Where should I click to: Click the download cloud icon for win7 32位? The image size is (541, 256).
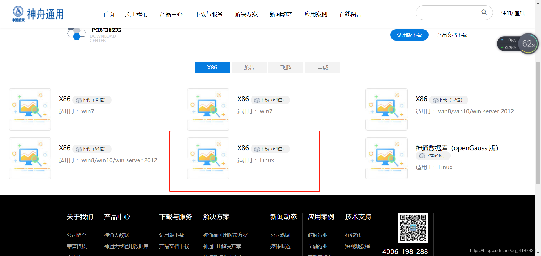click(78, 100)
